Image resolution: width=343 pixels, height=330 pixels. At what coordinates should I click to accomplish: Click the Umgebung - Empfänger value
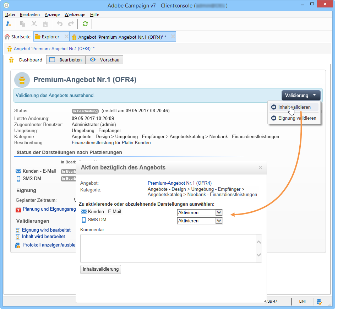point(96,131)
